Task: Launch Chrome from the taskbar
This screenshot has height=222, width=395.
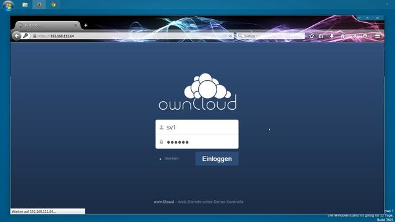Action: pos(54,5)
